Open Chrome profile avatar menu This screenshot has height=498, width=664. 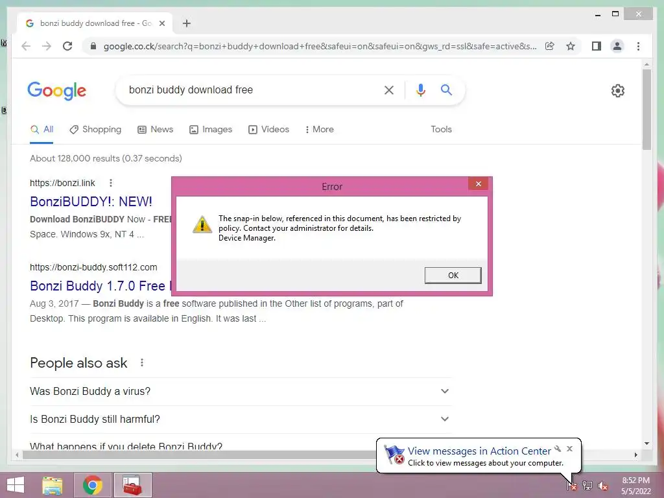(x=617, y=46)
